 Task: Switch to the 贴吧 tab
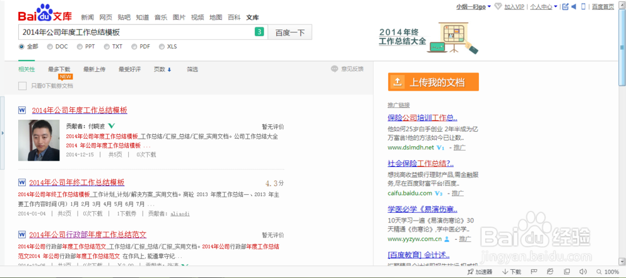click(x=124, y=17)
